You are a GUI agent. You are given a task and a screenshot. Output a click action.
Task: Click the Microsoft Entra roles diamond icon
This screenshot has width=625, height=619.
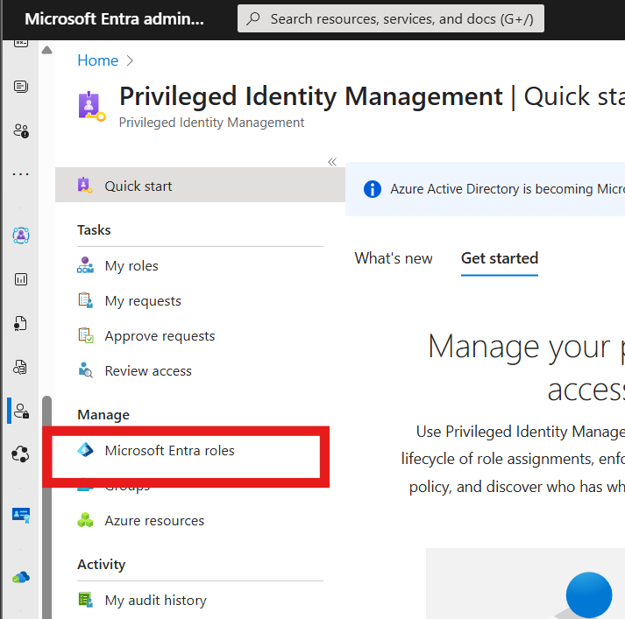pos(85,450)
